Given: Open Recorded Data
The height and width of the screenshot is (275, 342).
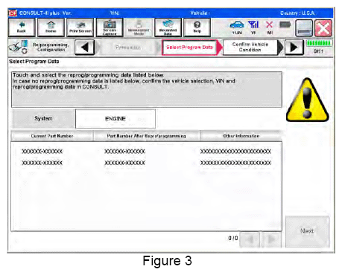Looking at the screenshot, I should [x=168, y=27].
